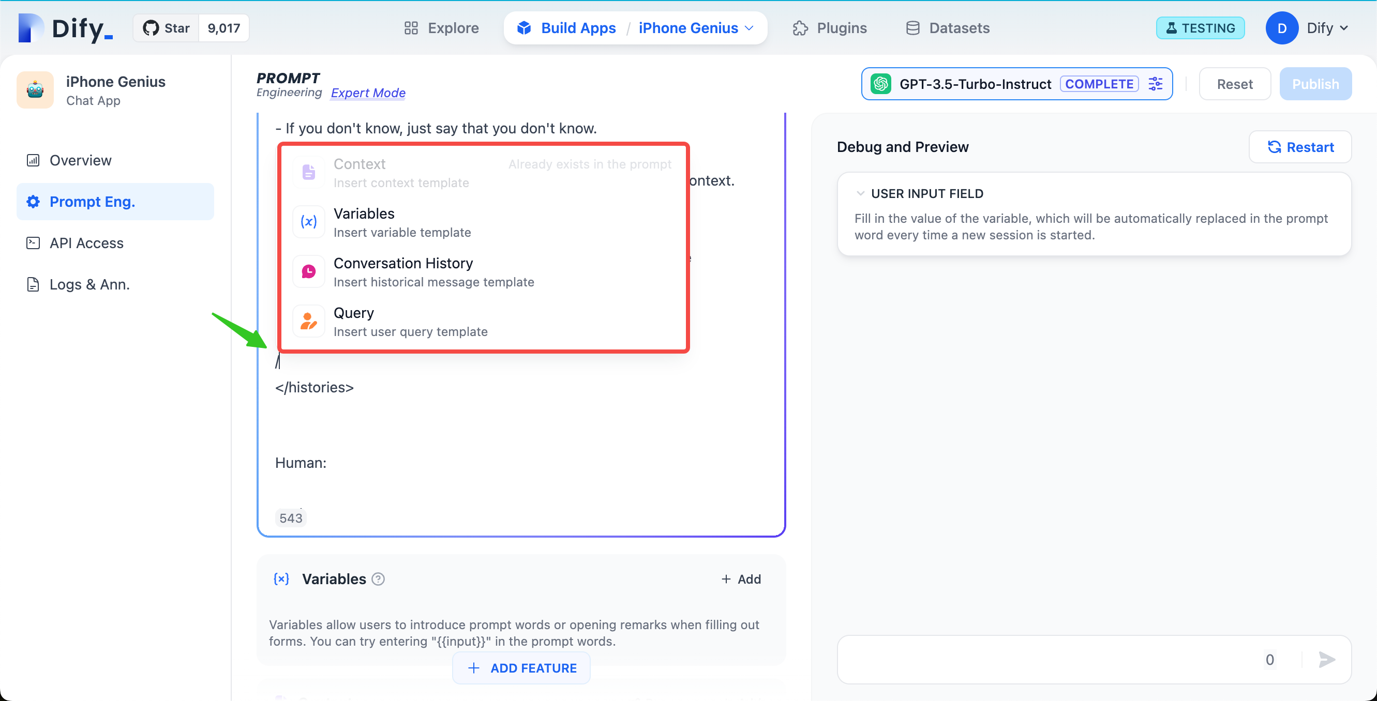Open the Dify account dropdown menu

coord(1327,28)
